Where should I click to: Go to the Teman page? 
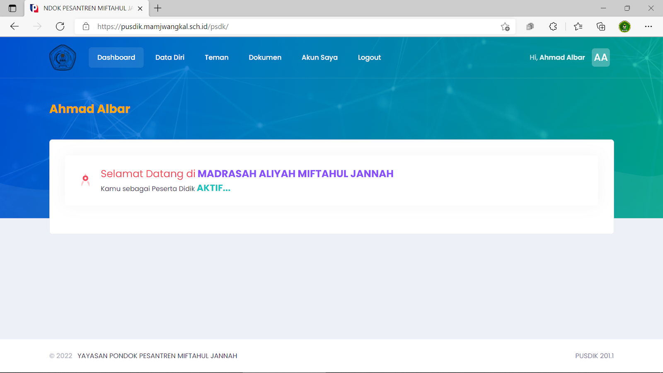pos(217,58)
